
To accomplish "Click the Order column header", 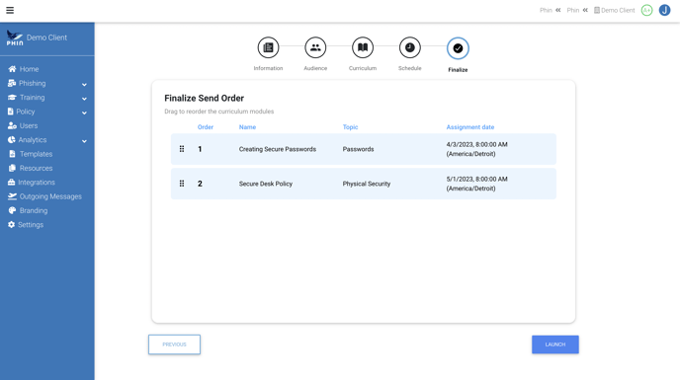I will point(206,127).
